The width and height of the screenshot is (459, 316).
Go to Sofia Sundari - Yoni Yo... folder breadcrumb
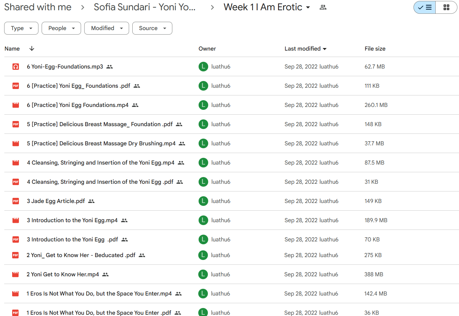click(144, 7)
